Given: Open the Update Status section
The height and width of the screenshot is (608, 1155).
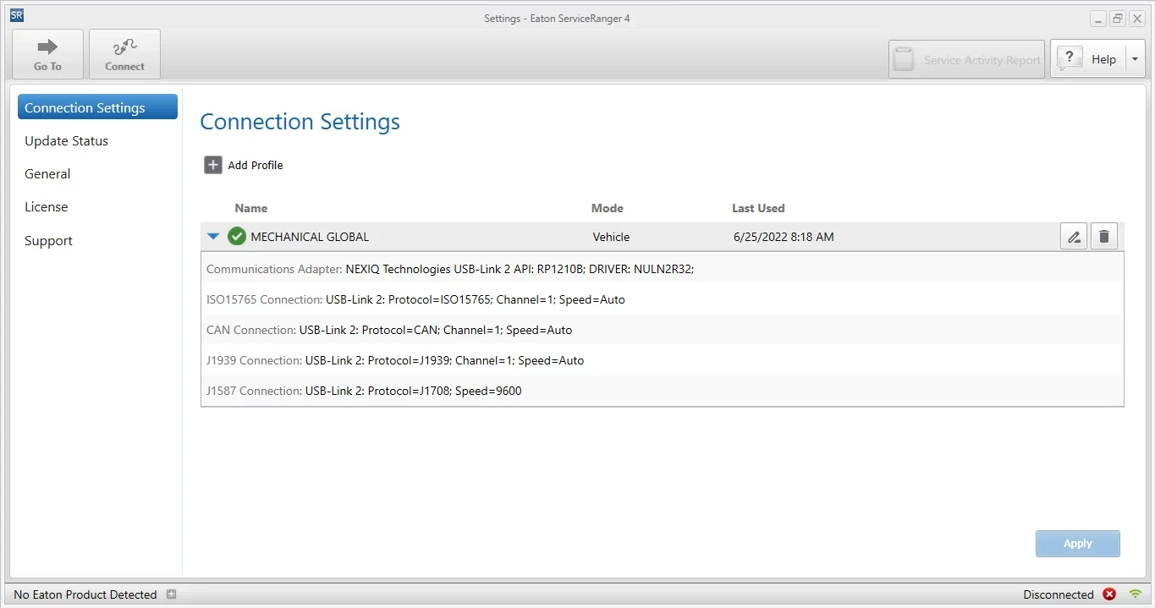Looking at the screenshot, I should pyautogui.click(x=67, y=141).
